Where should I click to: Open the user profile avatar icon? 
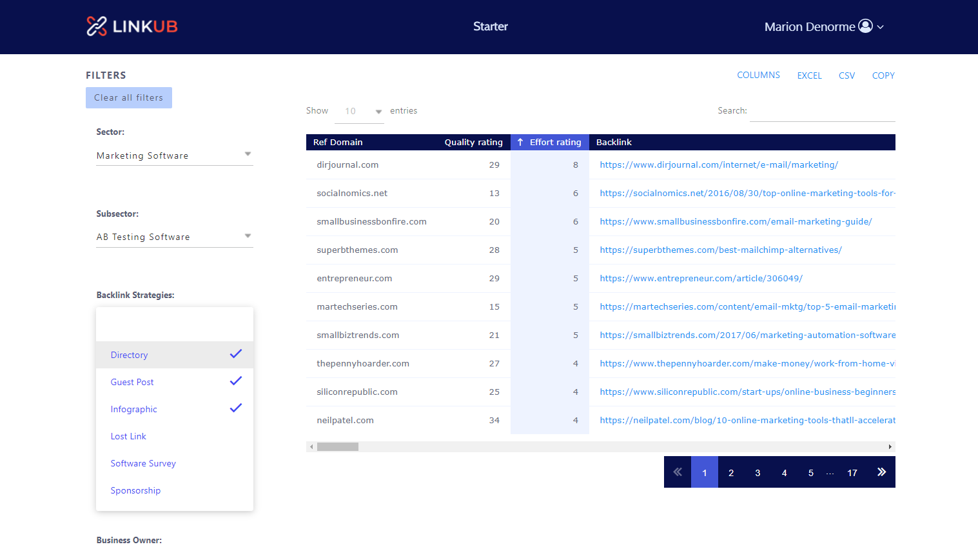pyautogui.click(x=866, y=26)
